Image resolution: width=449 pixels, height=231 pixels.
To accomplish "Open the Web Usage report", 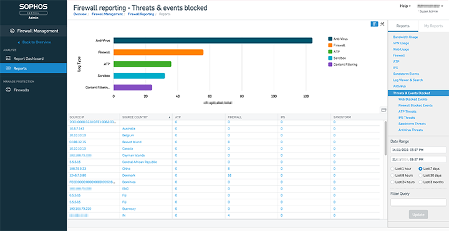I will click(x=401, y=49).
